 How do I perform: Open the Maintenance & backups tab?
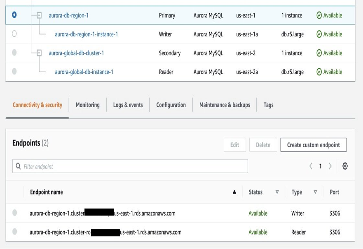click(x=225, y=105)
